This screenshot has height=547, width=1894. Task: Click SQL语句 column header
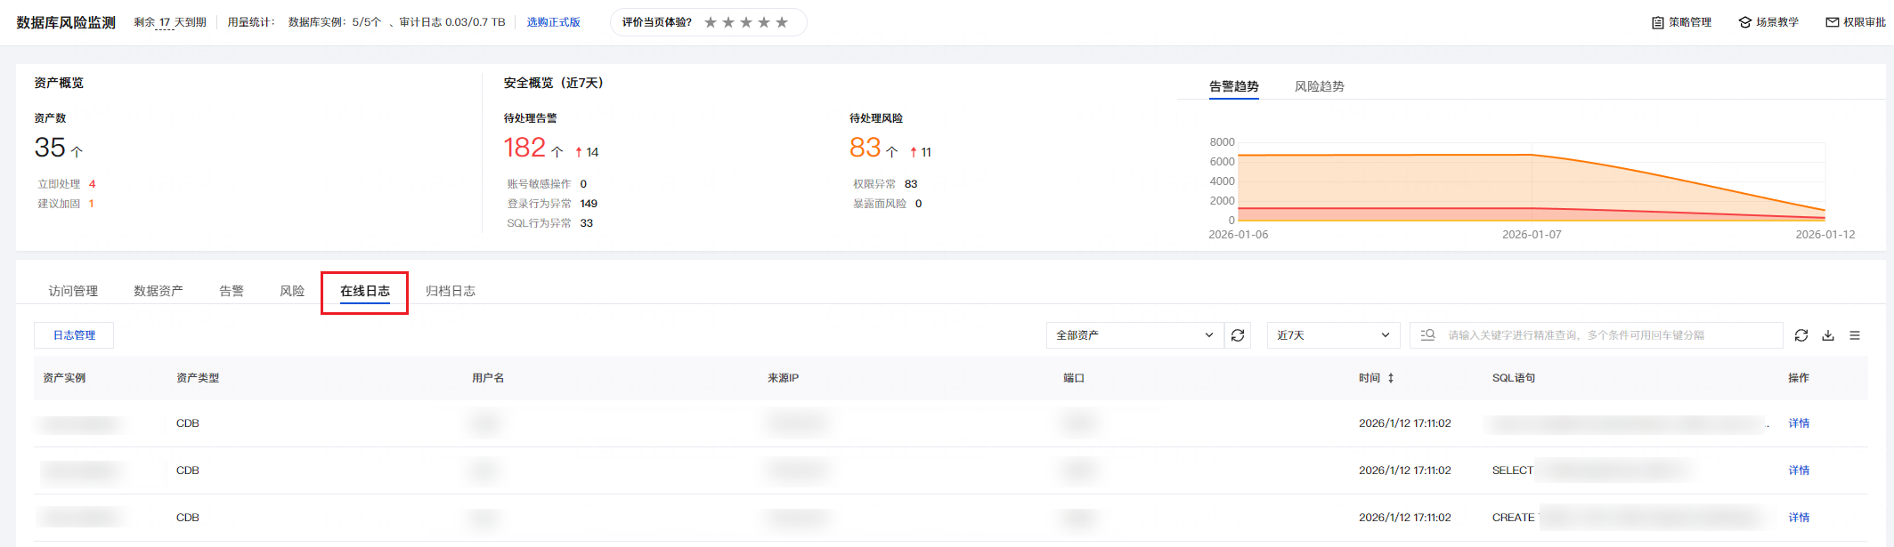pyautogui.click(x=1514, y=378)
